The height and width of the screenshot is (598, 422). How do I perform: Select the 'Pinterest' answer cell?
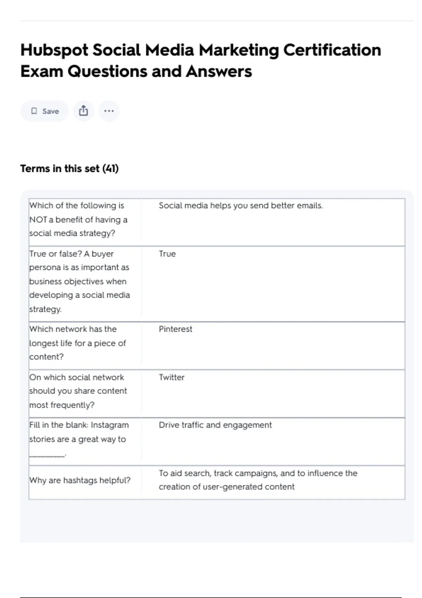tap(175, 329)
